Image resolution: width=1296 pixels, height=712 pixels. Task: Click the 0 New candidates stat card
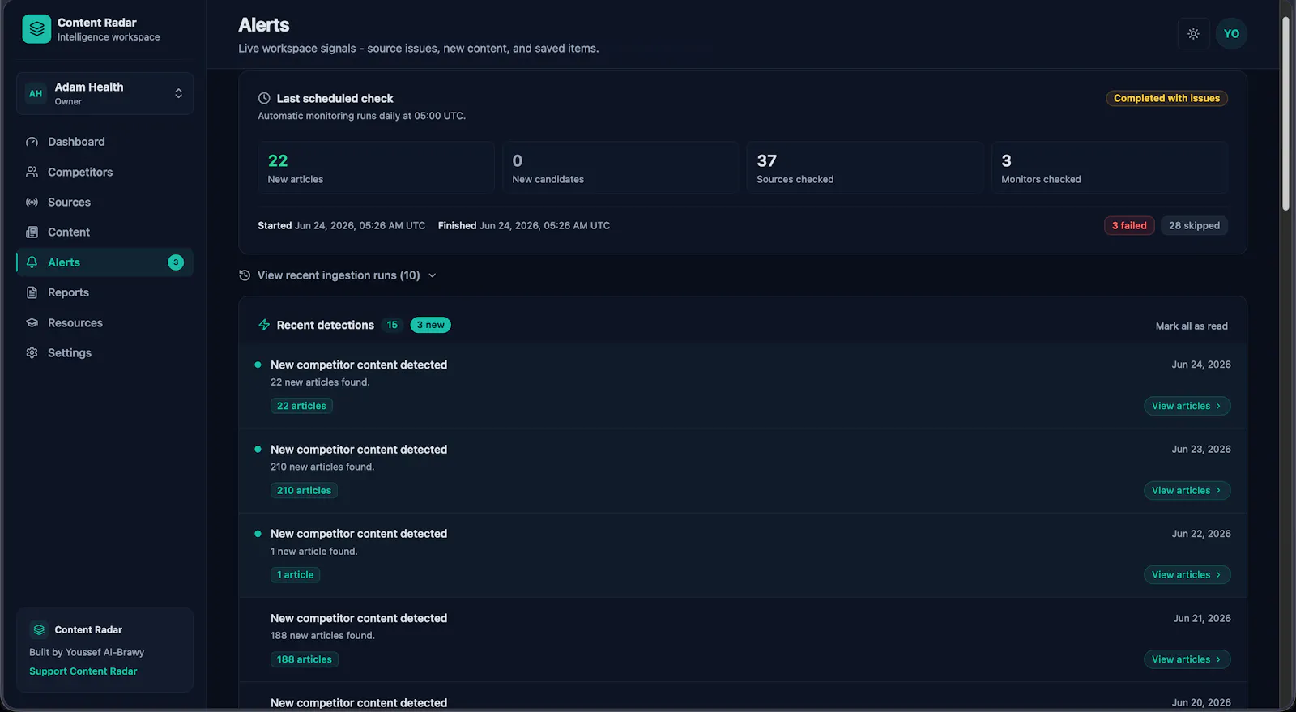pyautogui.click(x=620, y=168)
